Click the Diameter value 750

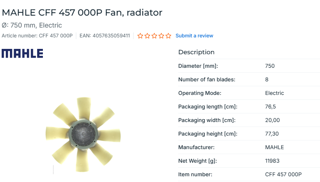270,66
